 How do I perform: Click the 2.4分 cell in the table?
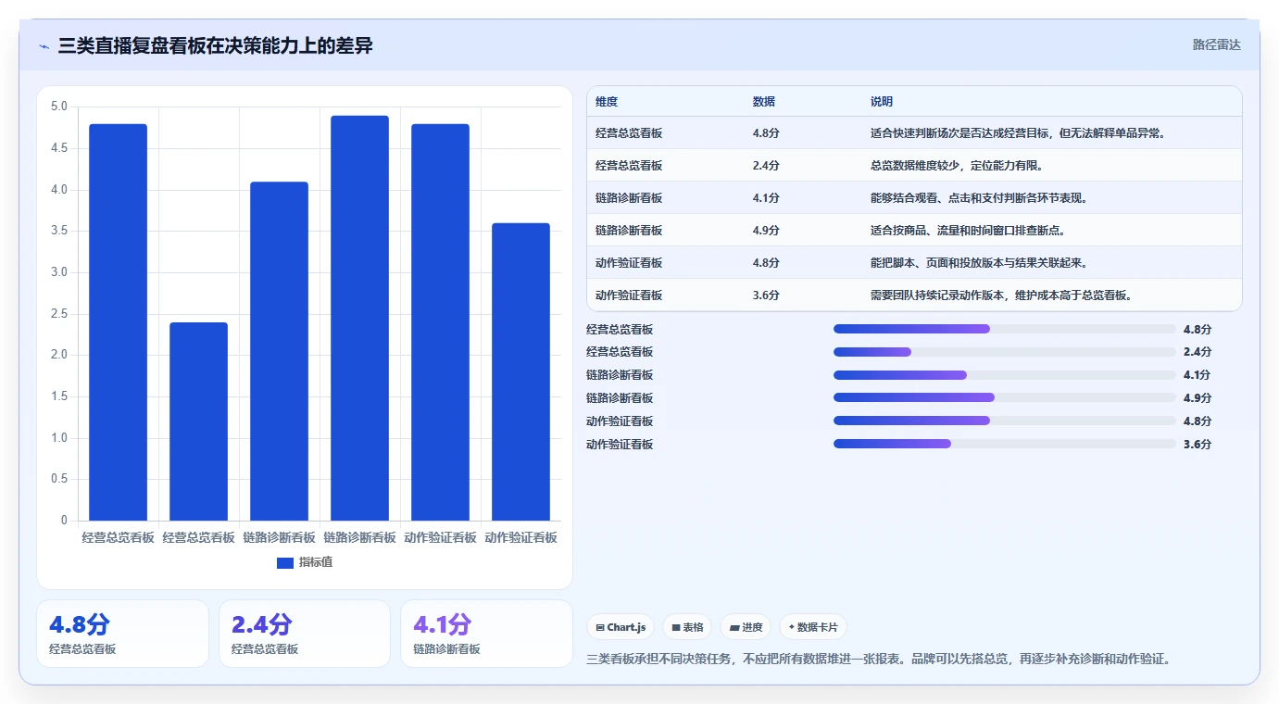tap(767, 166)
